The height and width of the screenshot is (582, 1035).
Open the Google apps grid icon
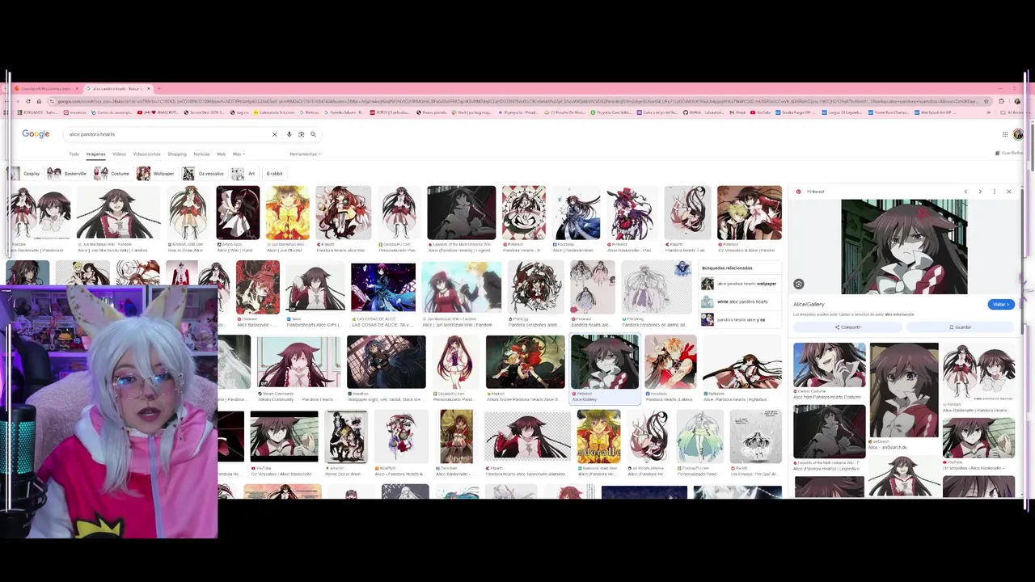pos(1005,134)
